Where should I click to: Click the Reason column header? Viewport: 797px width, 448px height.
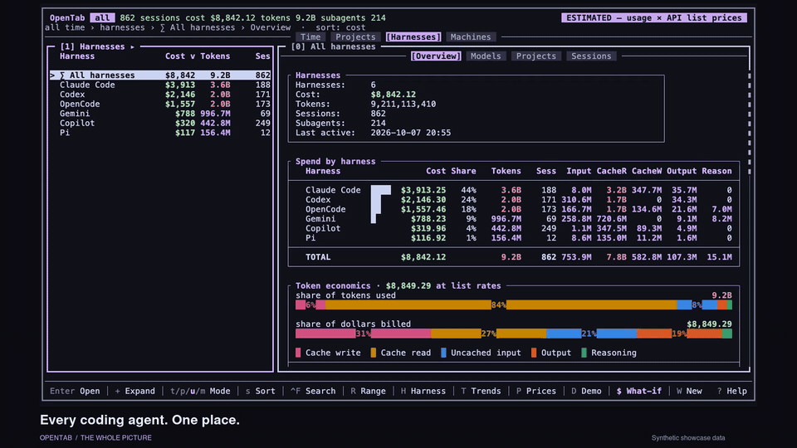click(716, 171)
